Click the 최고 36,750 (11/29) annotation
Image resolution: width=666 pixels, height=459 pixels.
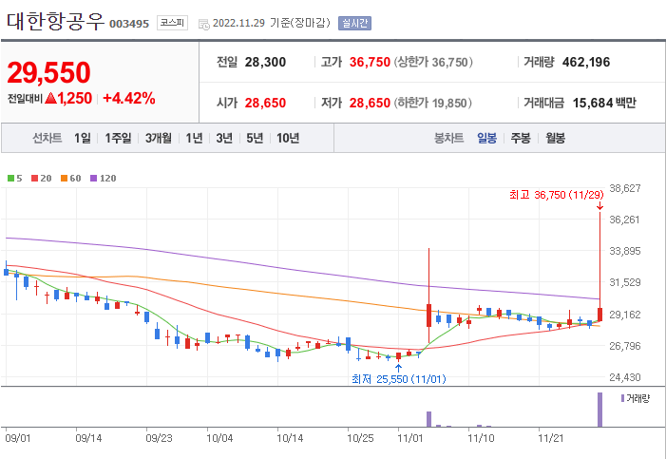[x=557, y=195]
